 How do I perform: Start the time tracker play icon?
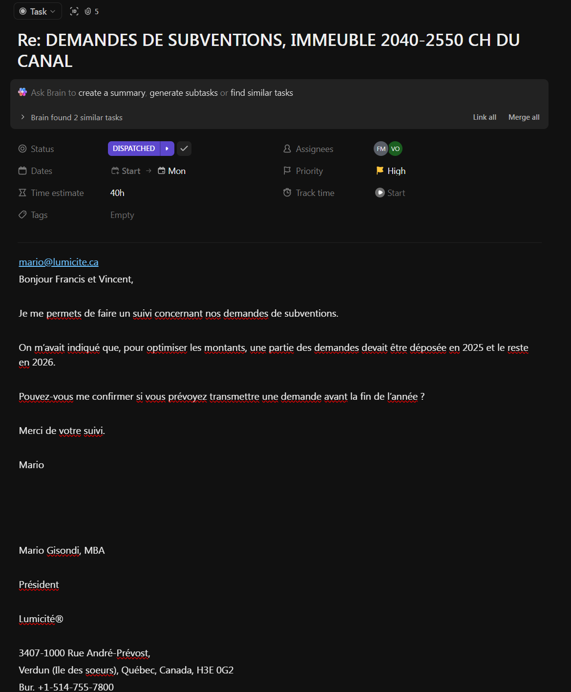point(380,193)
